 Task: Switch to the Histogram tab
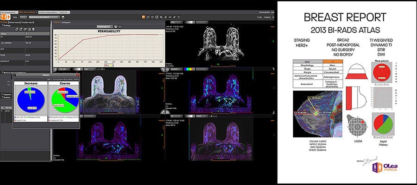[x=66, y=22]
